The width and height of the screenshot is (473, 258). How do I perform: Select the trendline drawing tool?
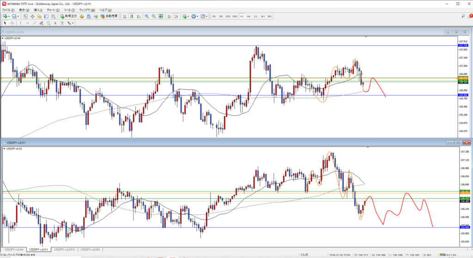click(x=35, y=23)
